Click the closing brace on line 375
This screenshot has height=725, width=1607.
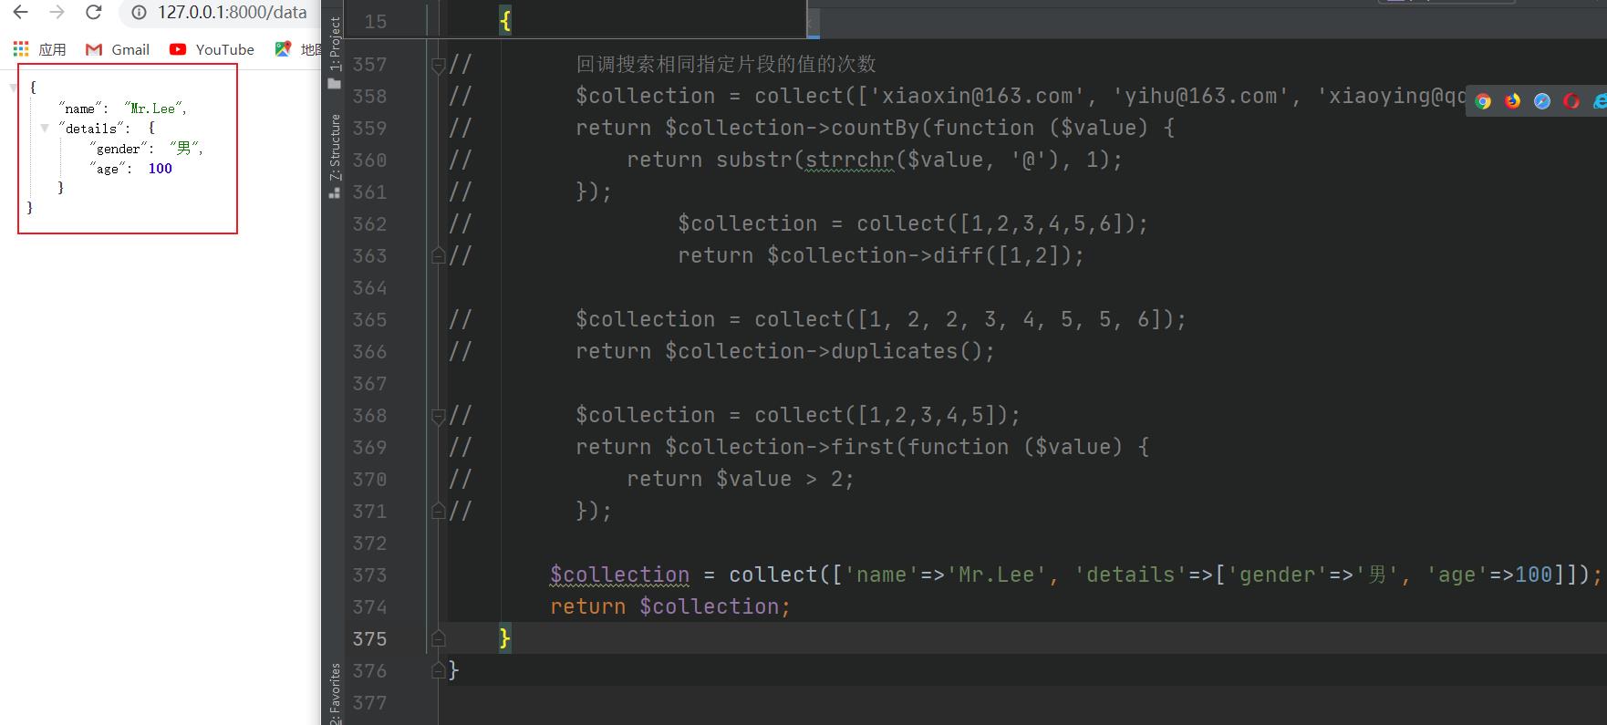504,638
